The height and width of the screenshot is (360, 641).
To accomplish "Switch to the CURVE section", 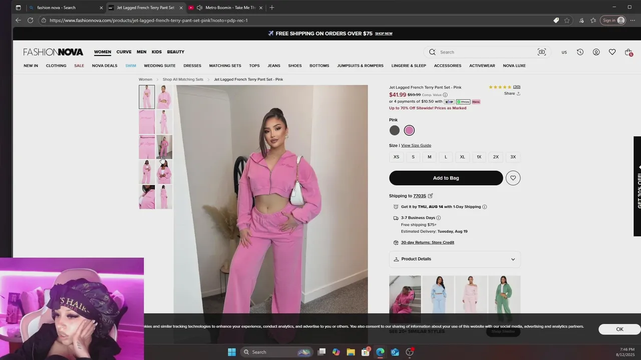I will [124, 52].
